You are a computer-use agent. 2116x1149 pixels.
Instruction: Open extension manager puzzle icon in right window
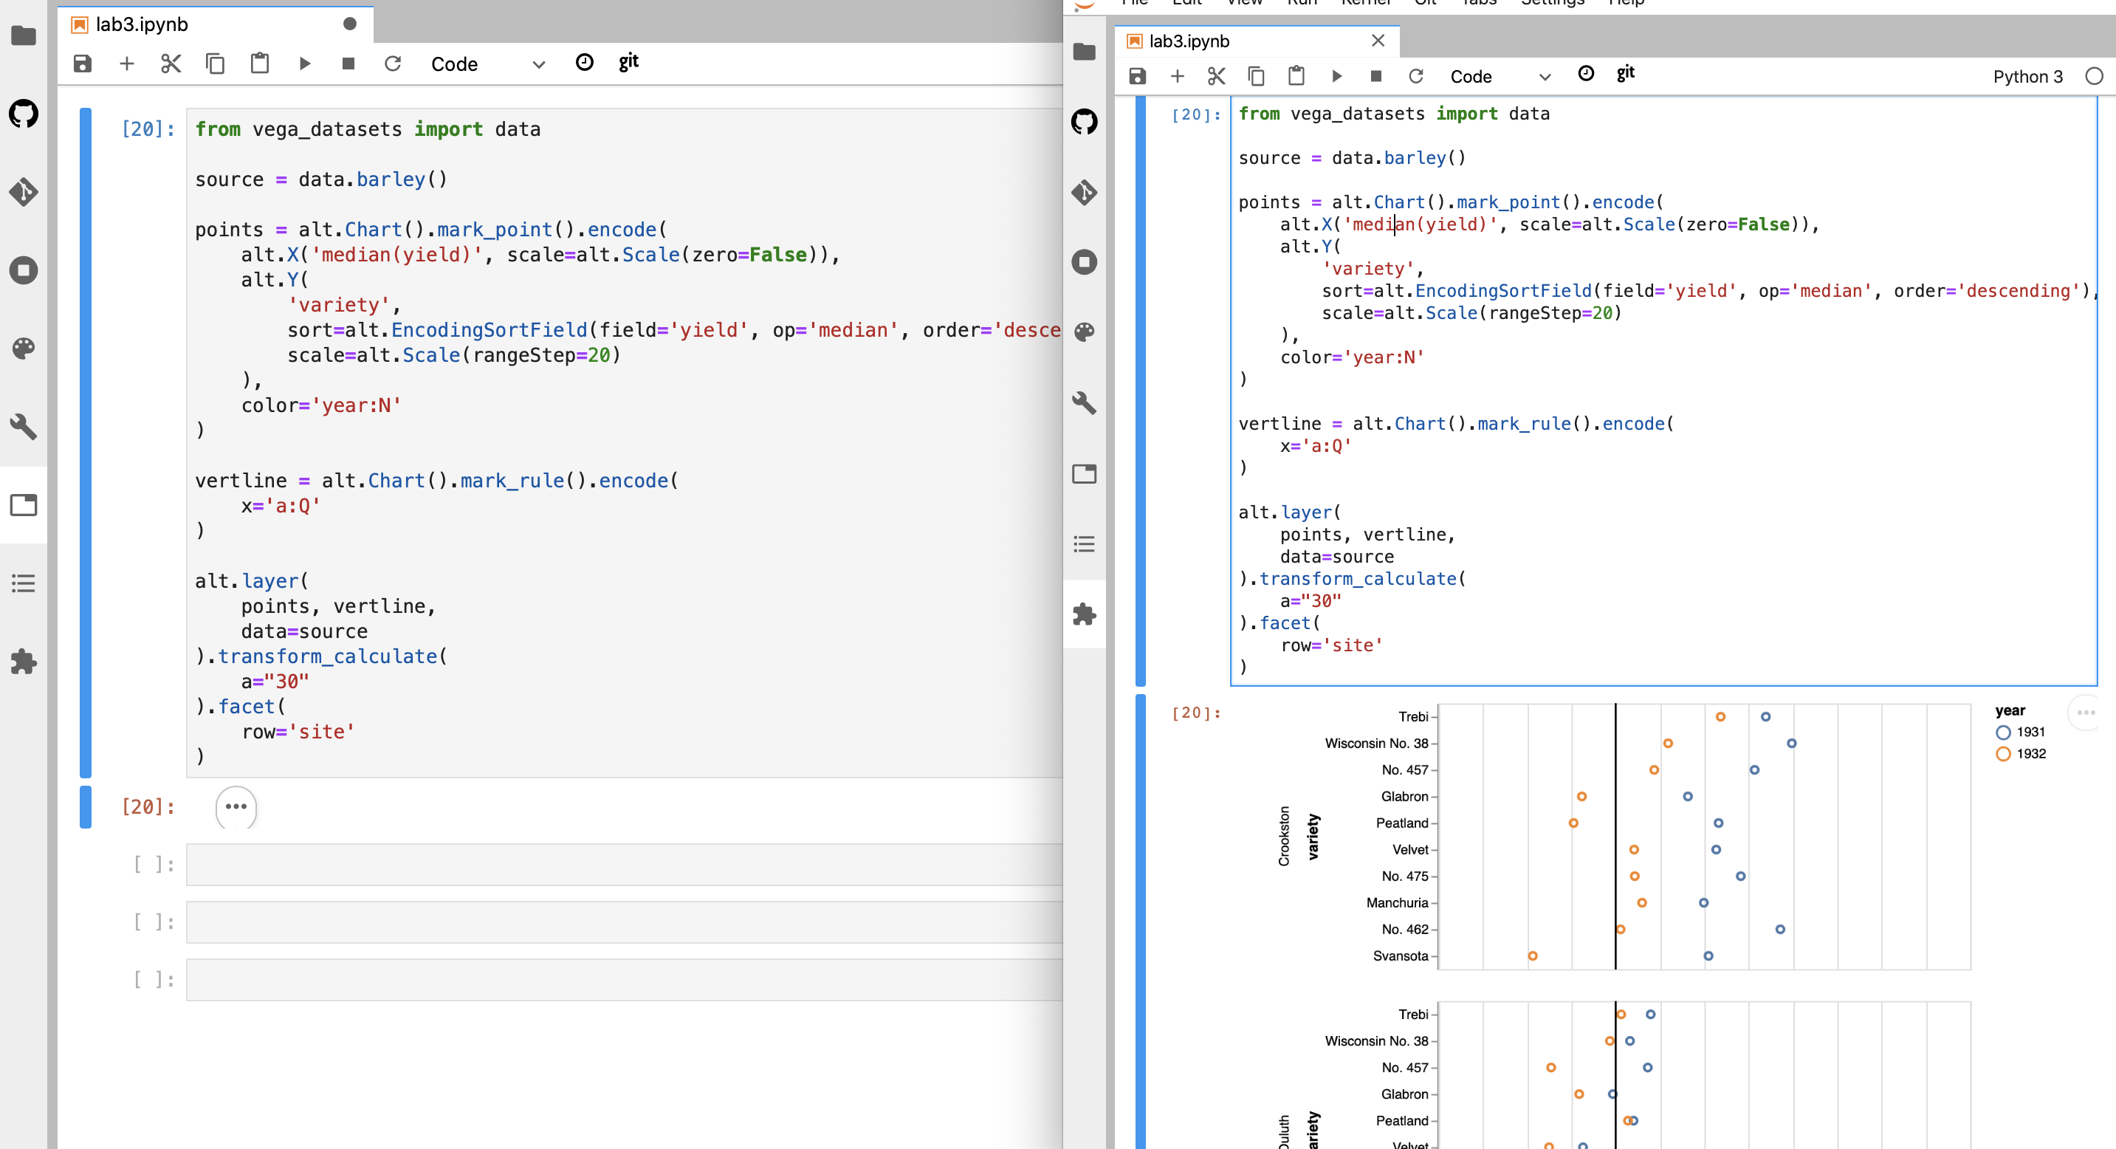point(1085,614)
